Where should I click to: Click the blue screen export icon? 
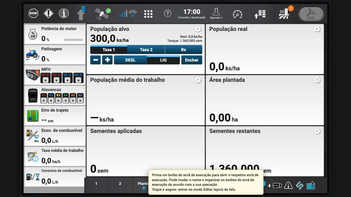tap(311, 186)
